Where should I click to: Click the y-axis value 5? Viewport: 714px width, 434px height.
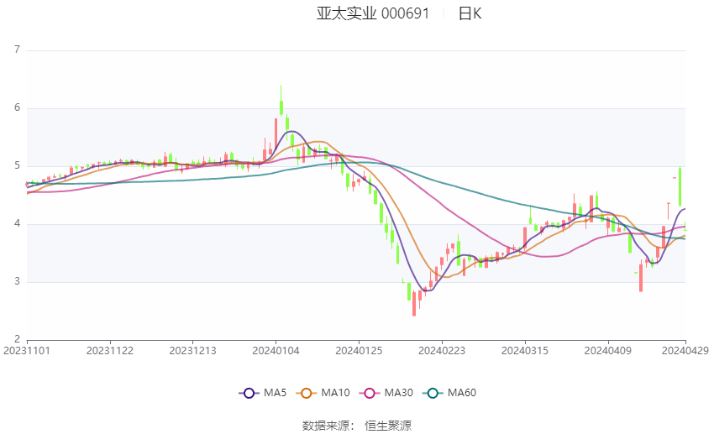[x=18, y=165]
